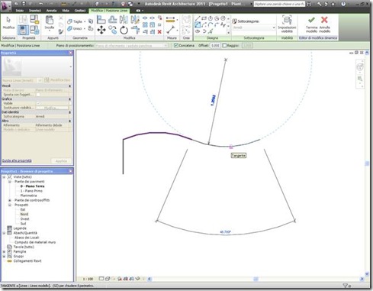Image resolution: width=373 pixels, height=291 pixels.
Task: Select the straight Line draw tool
Action: (198, 18)
